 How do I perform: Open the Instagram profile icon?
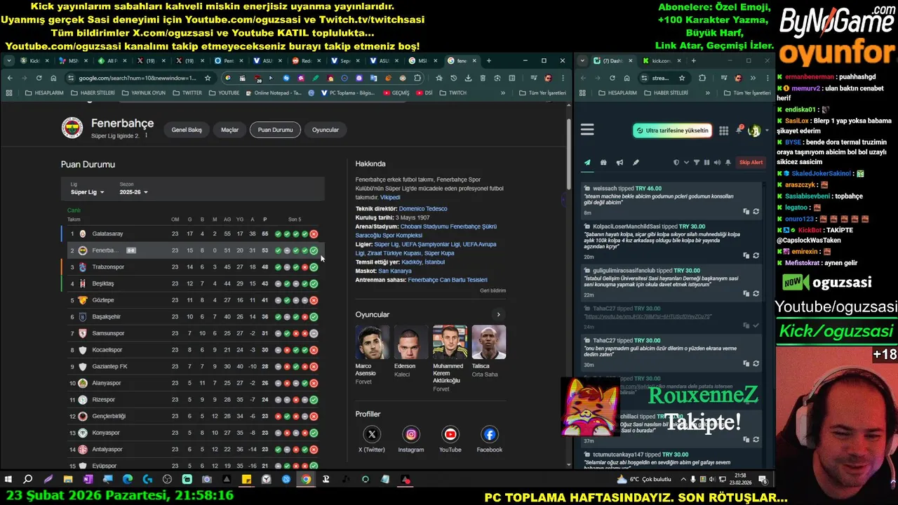(x=411, y=435)
